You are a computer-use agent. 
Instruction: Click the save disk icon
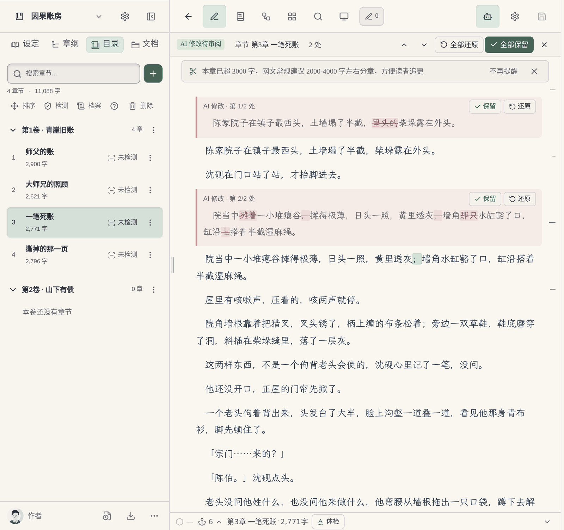(x=542, y=17)
